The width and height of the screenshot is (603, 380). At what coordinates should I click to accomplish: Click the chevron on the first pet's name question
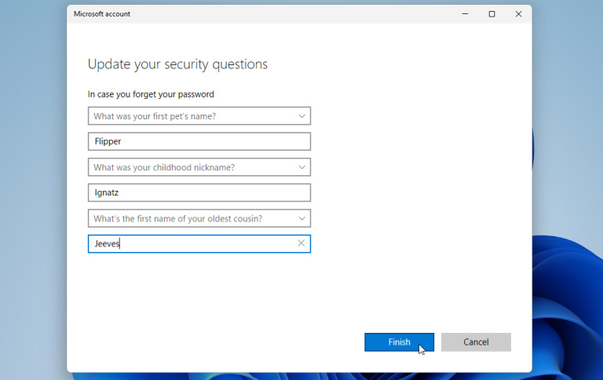[301, 116]
